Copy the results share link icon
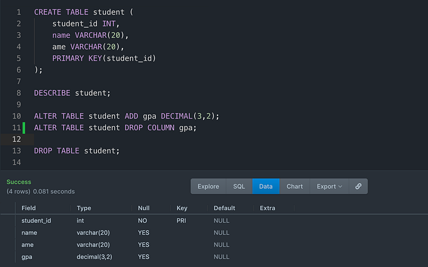The image size is (428, 267). pyautogui.click(x=358, y=186)
